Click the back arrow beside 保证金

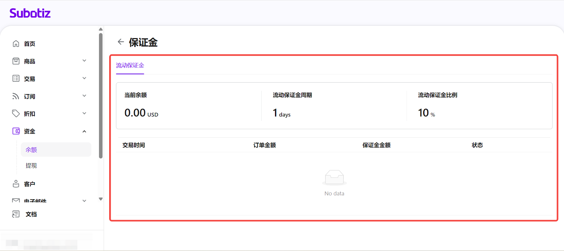(x=121, y=42)
